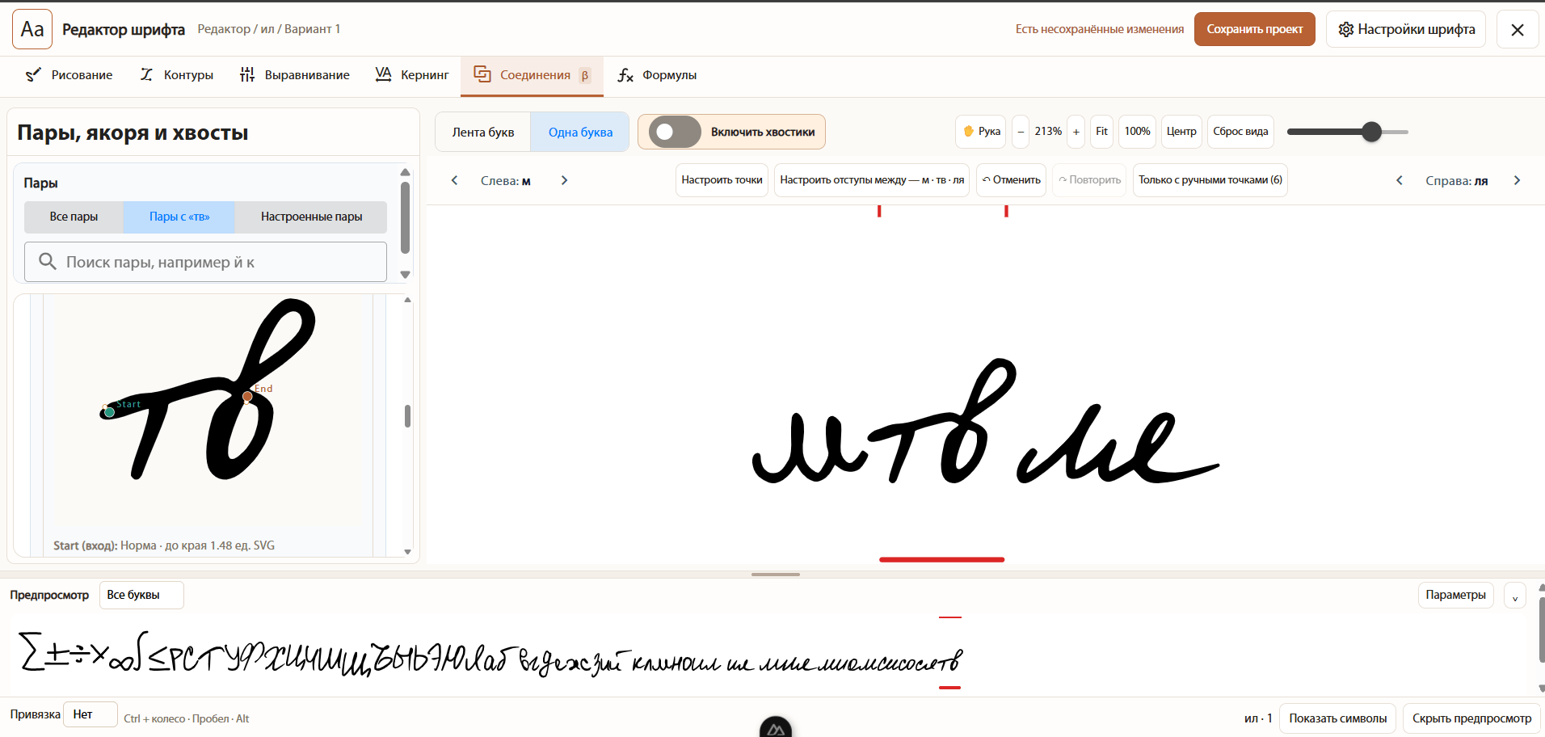The height and width of the screenshot is (737, 1545).
Task: Go to previous right letter (Справа)
Action: tap(1400, 180)
